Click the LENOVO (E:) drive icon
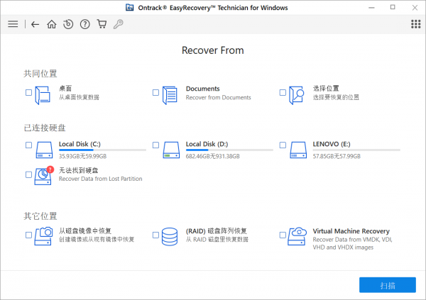426x300 pixels. click(x=298, y=150)
